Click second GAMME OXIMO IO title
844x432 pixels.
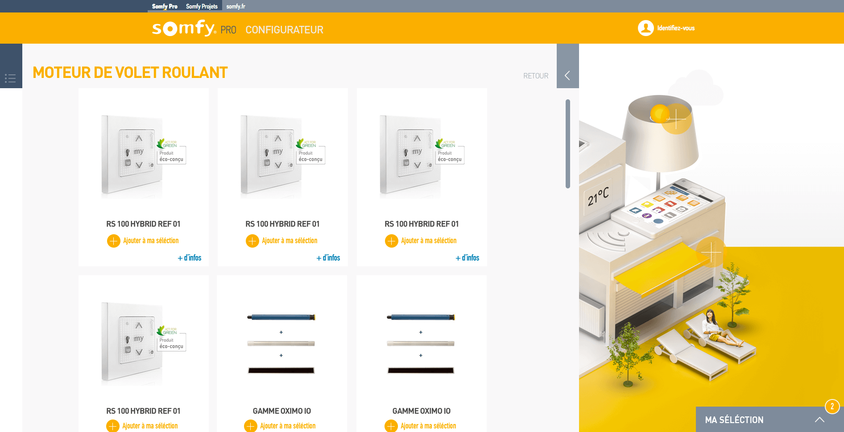(422, 411)
